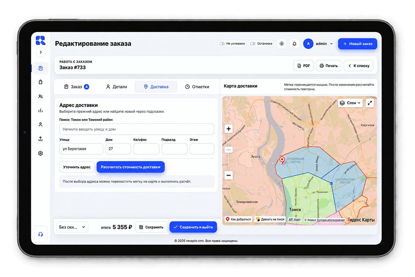
Task: Click the map zoom slider handle
Action: tap(228, 150)
